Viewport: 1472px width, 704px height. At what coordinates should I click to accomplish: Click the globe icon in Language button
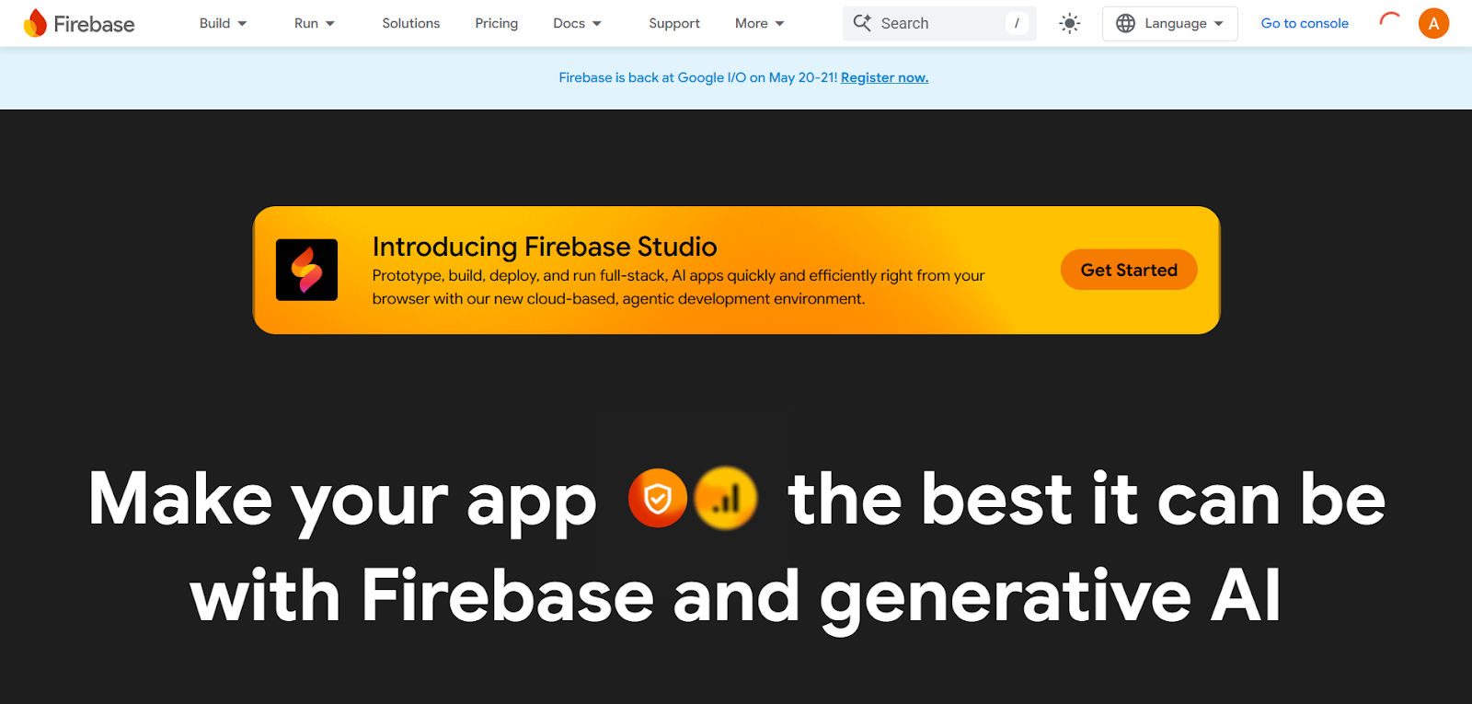(x=1125, y=23)
